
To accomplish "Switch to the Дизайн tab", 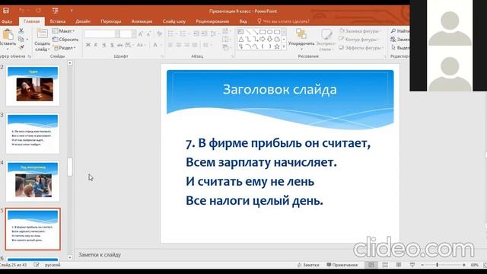I will [x=83, y=21].
